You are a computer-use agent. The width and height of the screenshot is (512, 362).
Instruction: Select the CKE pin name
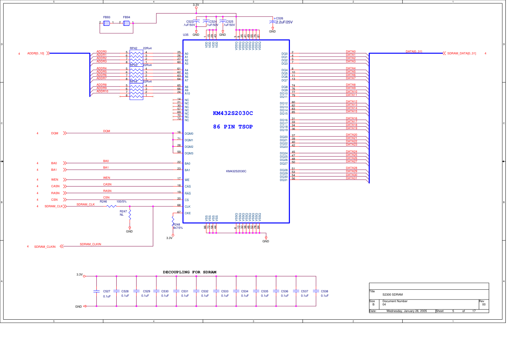pos(187,213)
